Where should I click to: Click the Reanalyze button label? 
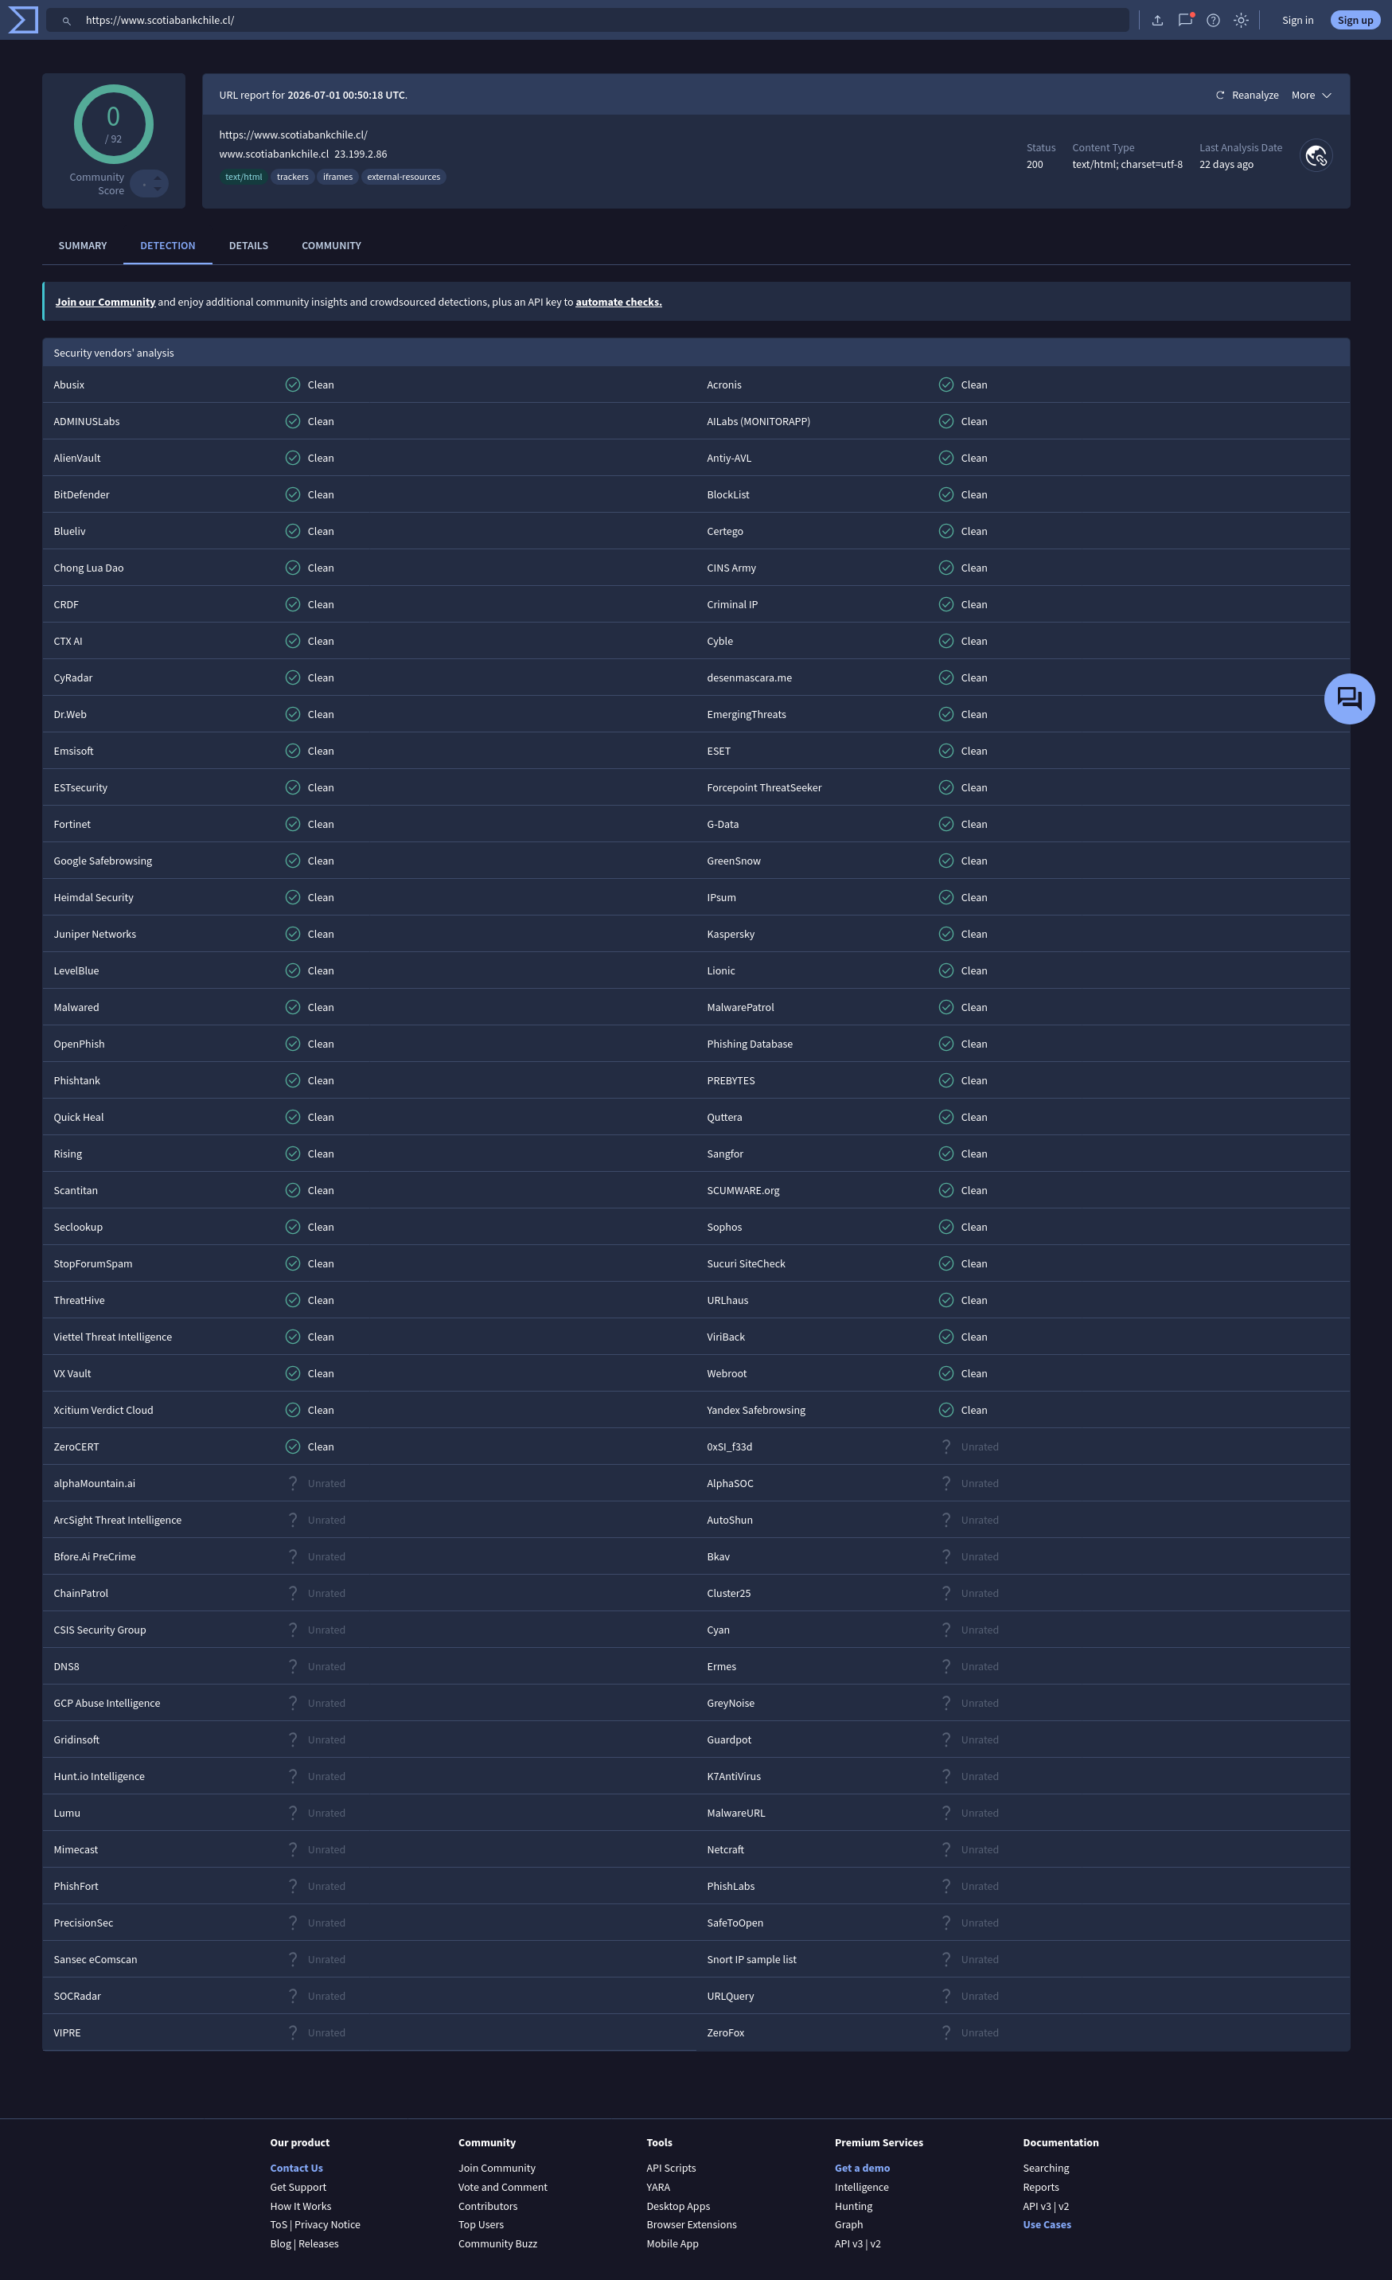[1255, 96]
